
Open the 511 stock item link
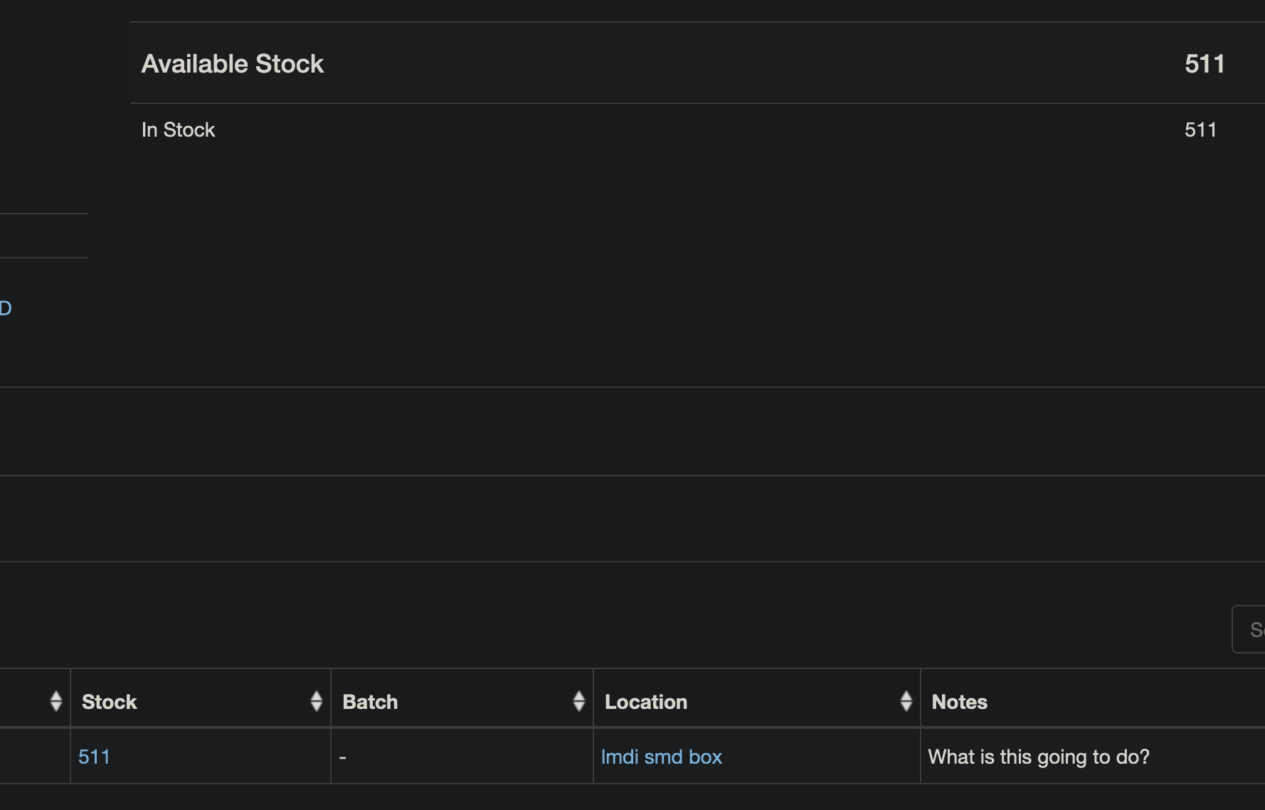(94, 757)
